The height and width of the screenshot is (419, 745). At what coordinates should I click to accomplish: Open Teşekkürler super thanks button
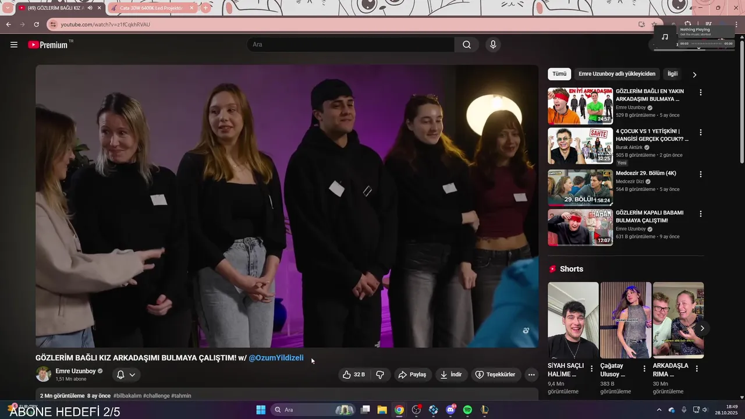495,375
